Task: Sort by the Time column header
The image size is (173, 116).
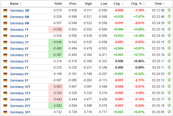Action: (x=159, y=4)
